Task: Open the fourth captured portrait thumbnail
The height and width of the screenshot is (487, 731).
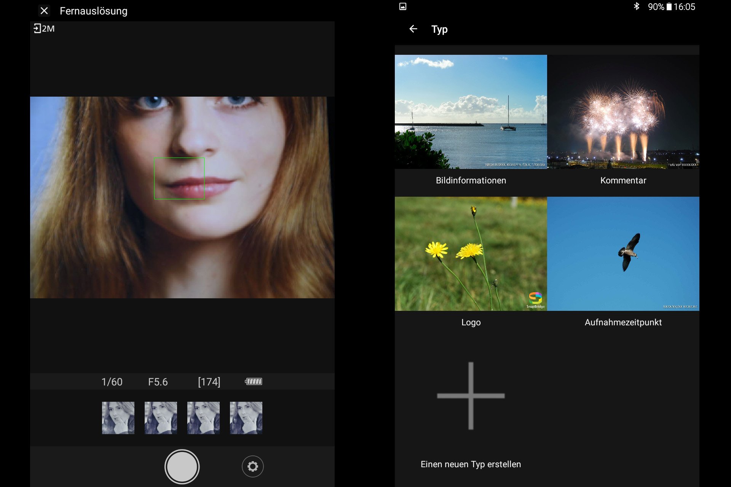Action: point(246,418)
